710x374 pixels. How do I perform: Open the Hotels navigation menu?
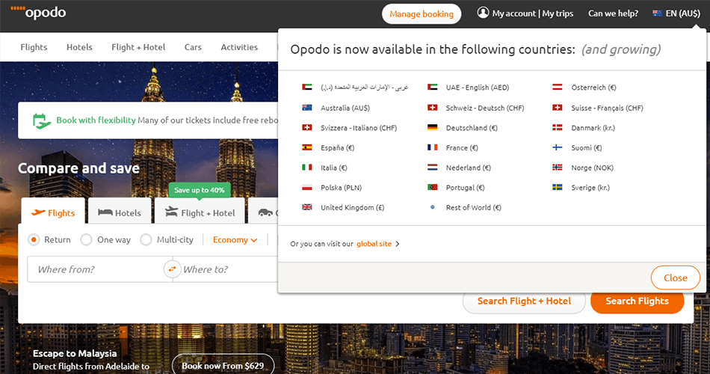79,47
